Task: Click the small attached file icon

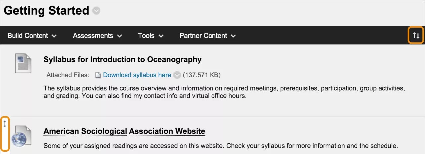Action: coord(98,75)
